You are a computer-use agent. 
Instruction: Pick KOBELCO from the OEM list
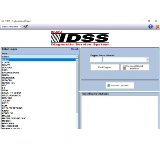click(x=8, y=113)
